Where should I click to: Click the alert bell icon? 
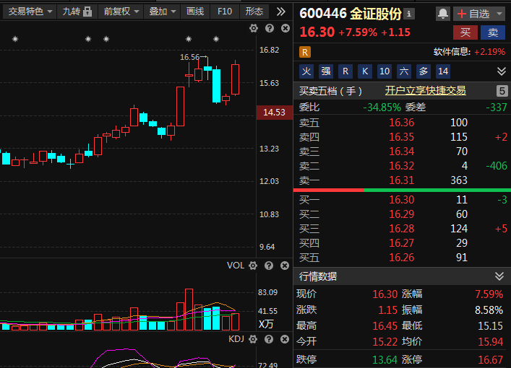442,14
